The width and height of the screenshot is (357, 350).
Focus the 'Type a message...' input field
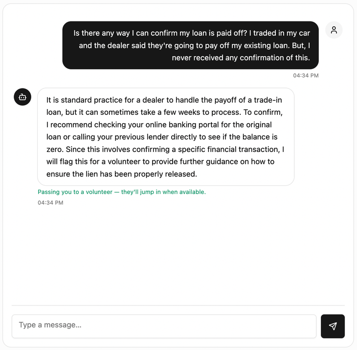coord(164,326)
